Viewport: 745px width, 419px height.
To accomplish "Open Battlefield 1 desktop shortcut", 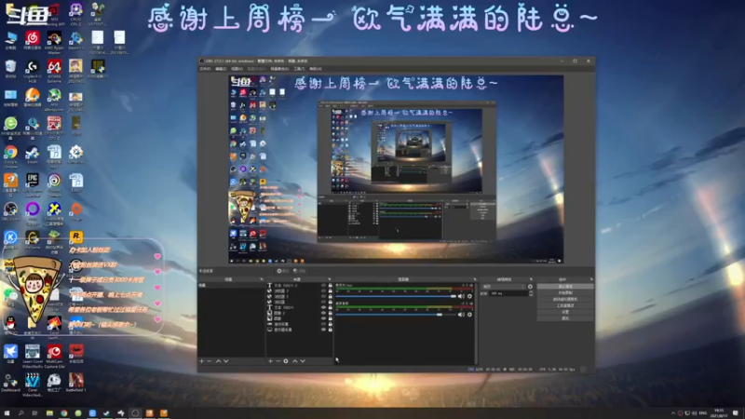I will (76, 383).
